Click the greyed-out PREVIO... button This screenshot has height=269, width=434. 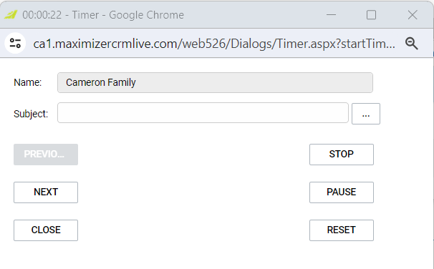point(46,155)
